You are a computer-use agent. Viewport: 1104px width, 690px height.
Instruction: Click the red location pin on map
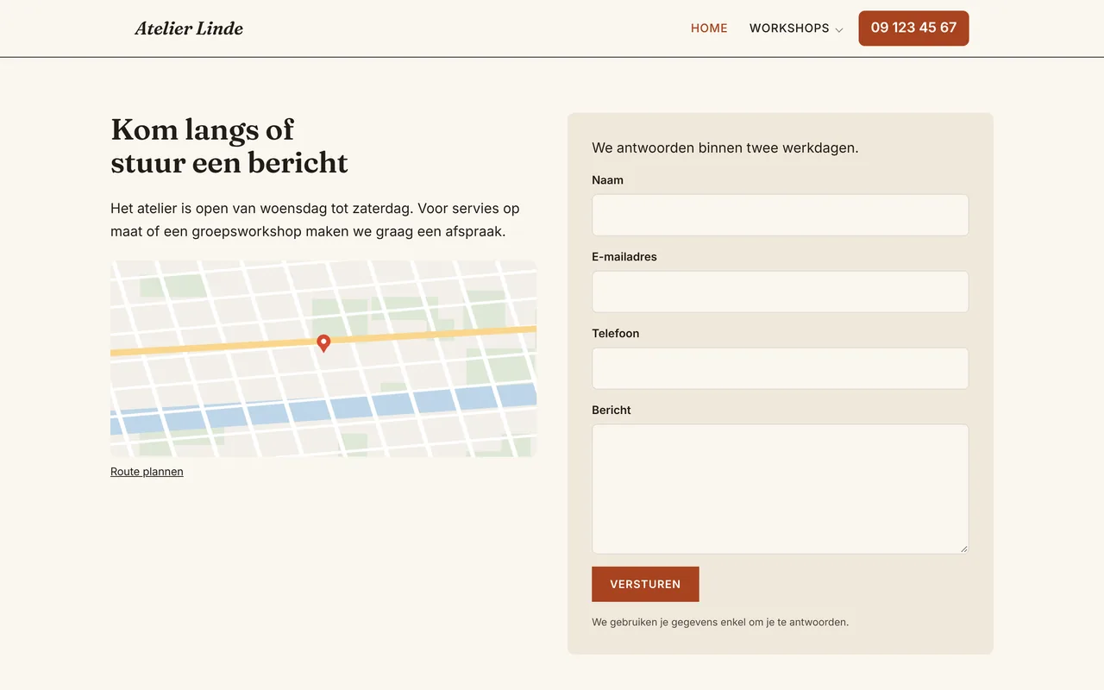coord(323,343)
